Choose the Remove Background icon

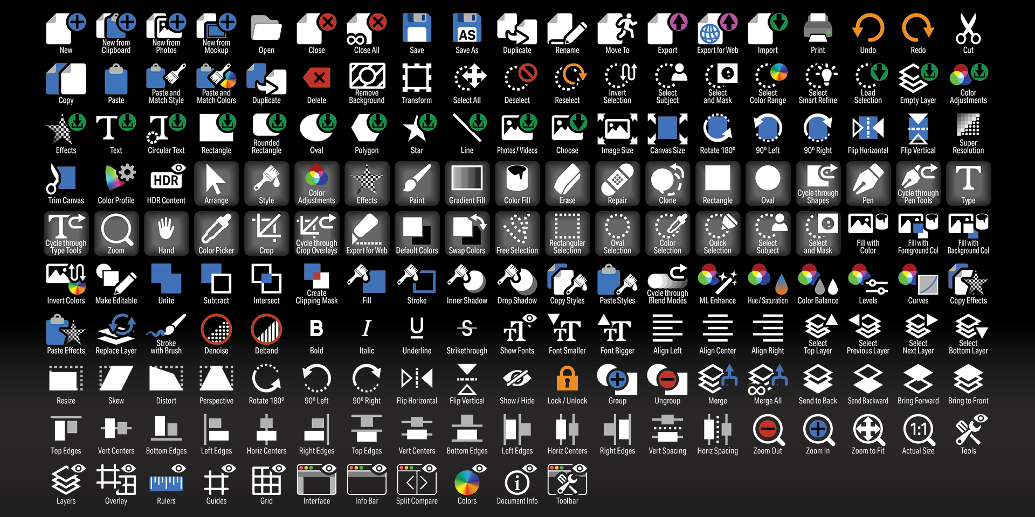[x=367, y=76]
